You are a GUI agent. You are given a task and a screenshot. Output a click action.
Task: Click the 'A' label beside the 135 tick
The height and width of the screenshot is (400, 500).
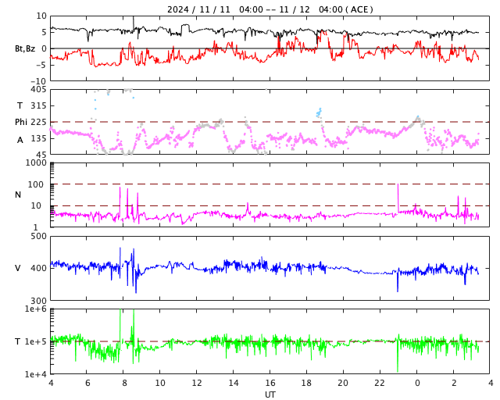pos(20,140)
